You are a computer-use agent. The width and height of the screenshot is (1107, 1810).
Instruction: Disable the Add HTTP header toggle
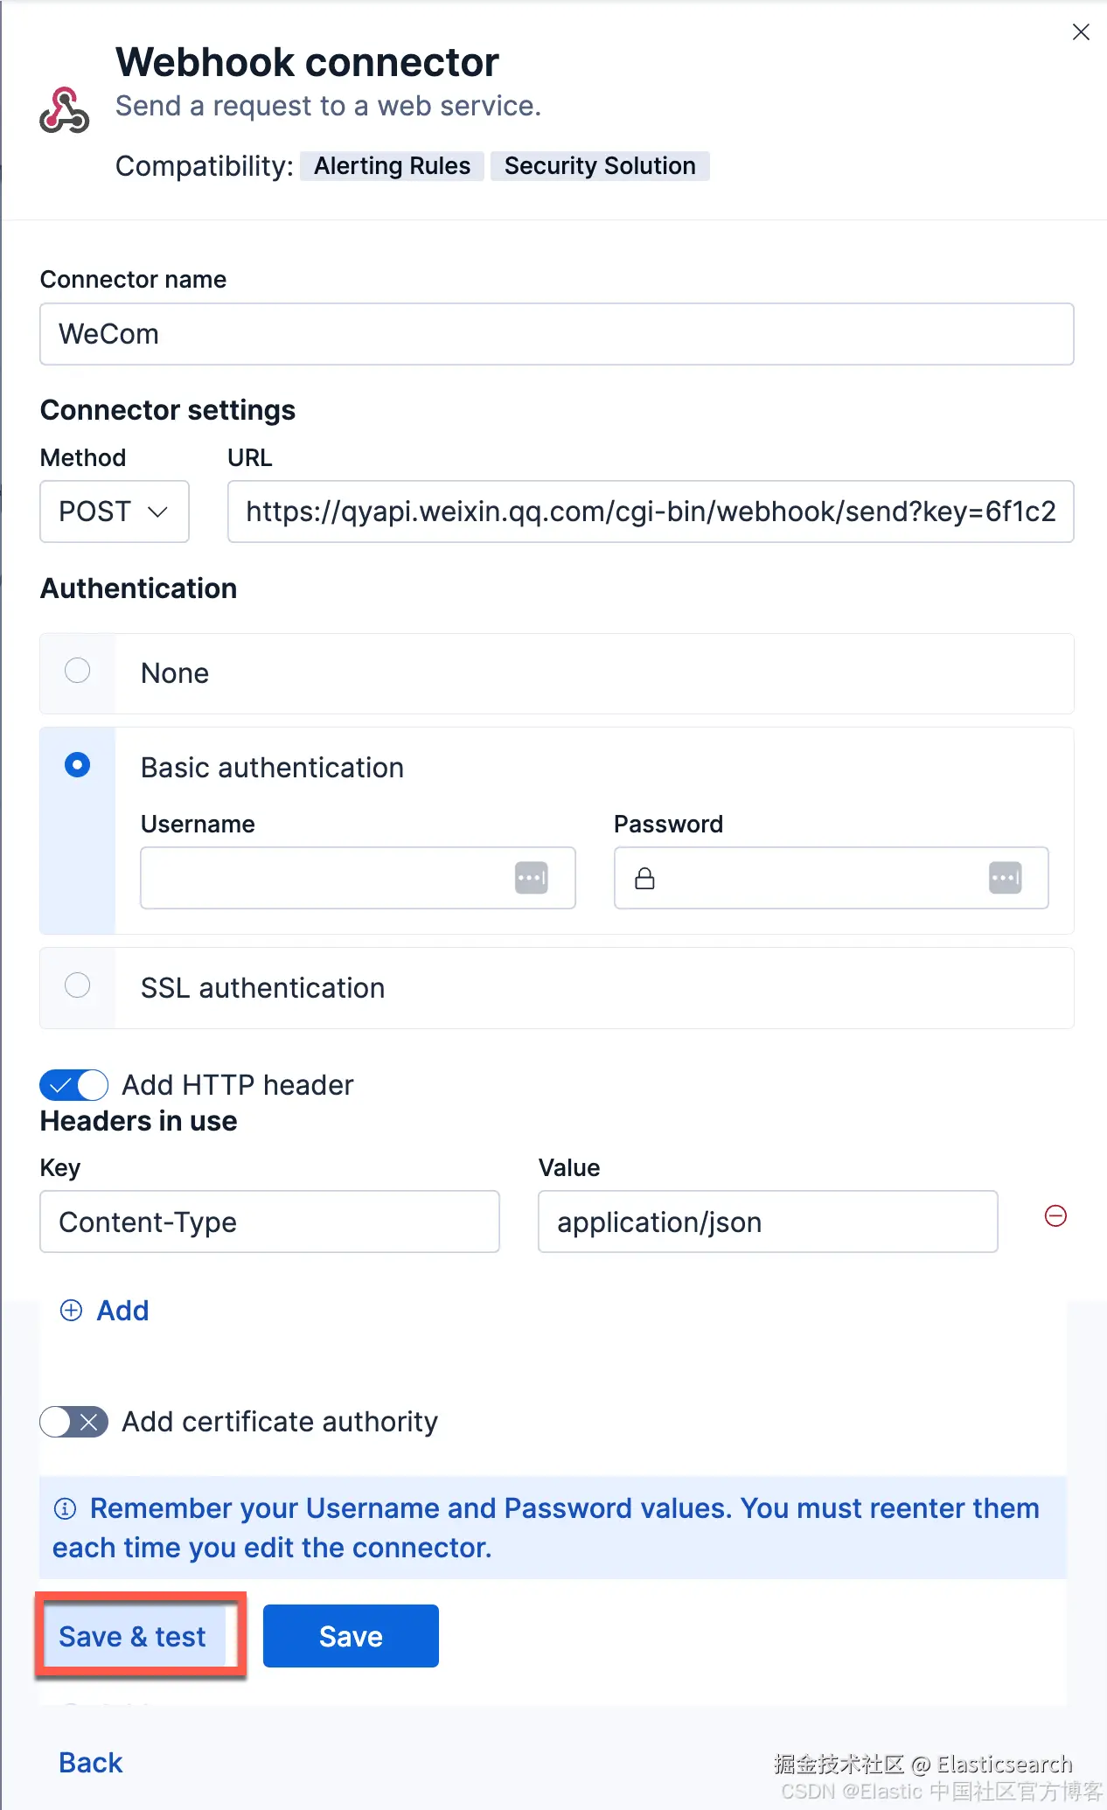point(74,1085)
